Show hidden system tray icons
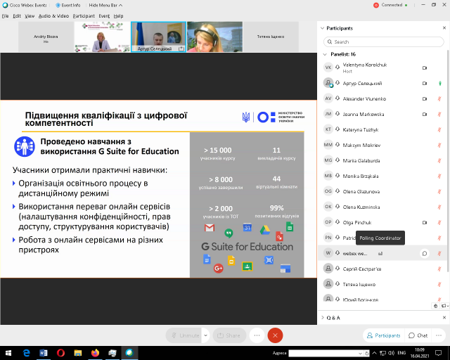This screenshot has width=450, height=360. tap(374, 353)
